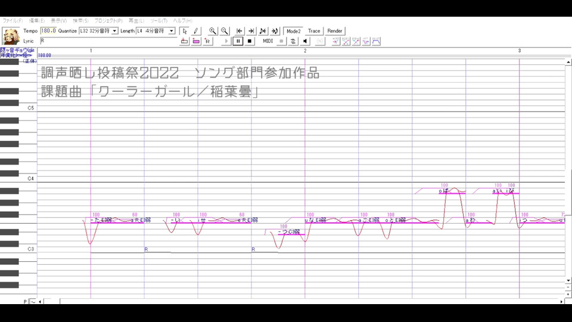Jump to the start of the track
572x322 pixels.
(240, 31)
